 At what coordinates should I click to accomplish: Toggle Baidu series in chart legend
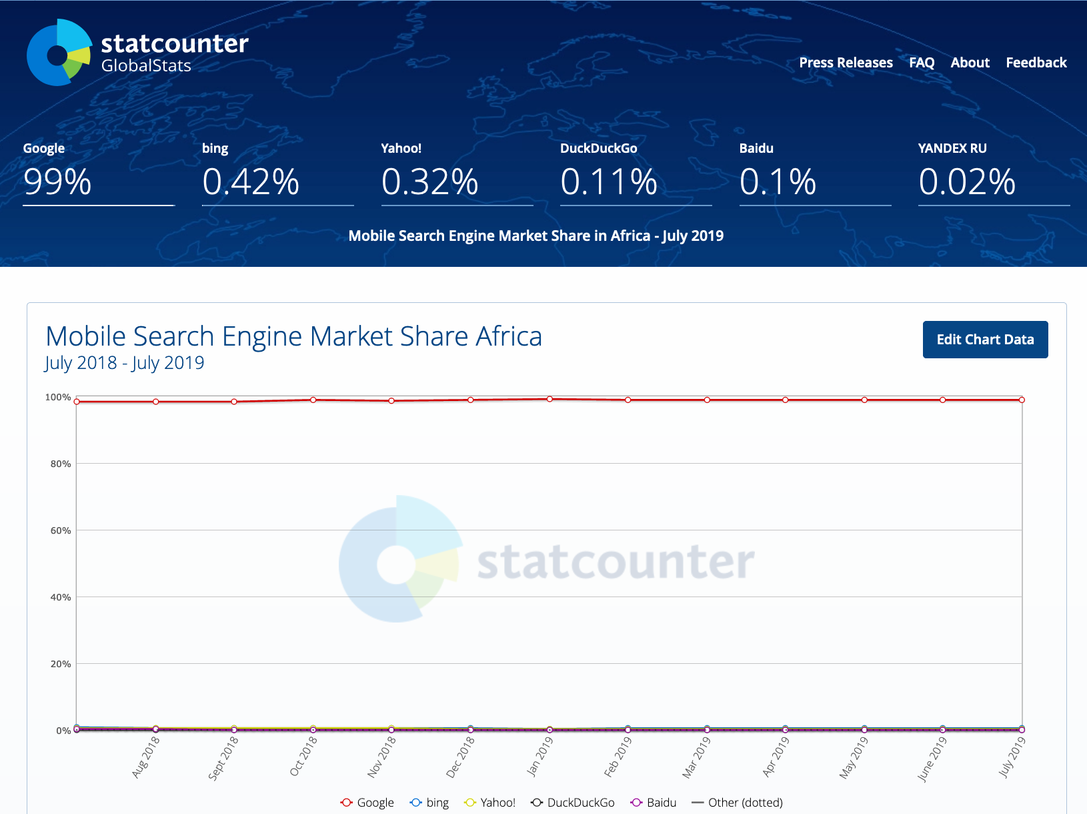[654, 803]
